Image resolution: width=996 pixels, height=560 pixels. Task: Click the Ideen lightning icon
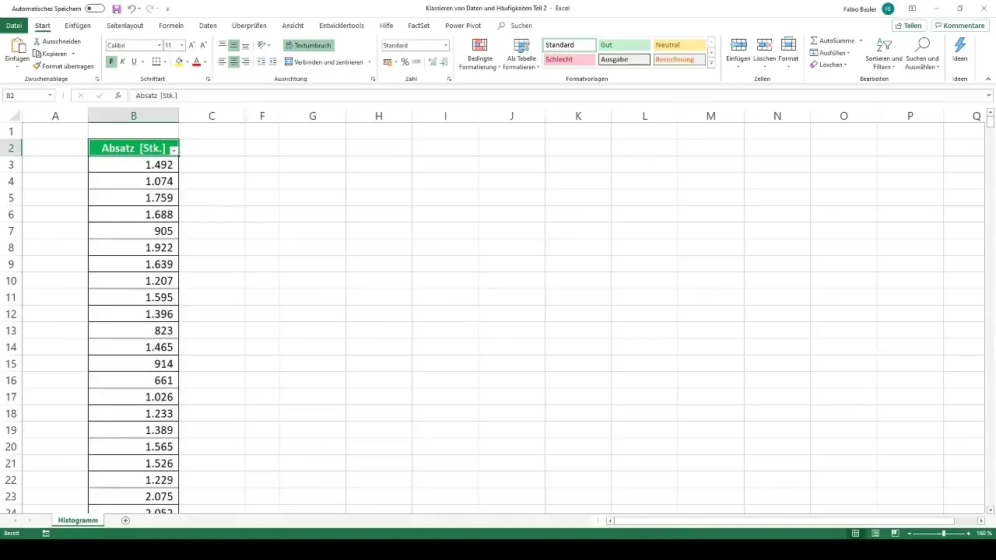pyautogui.click(x=960, y=44)
